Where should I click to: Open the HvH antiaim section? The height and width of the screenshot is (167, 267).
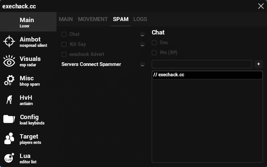pyautogui.click(x=28, y=100)
